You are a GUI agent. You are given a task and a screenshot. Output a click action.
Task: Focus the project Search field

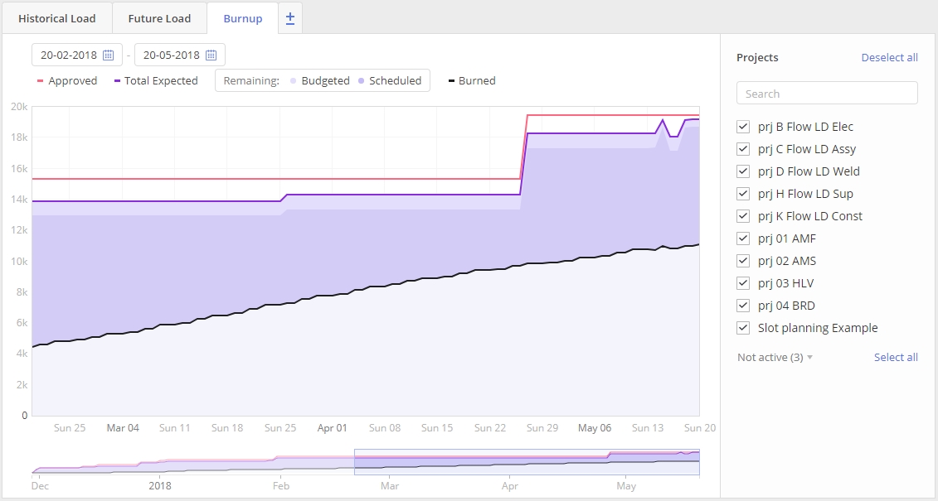[x=827, y=93]
